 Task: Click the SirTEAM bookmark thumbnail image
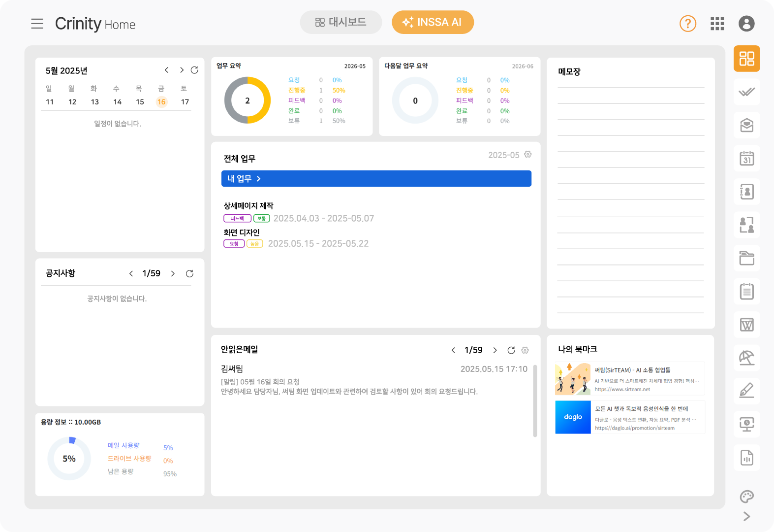tap(573, 379)
